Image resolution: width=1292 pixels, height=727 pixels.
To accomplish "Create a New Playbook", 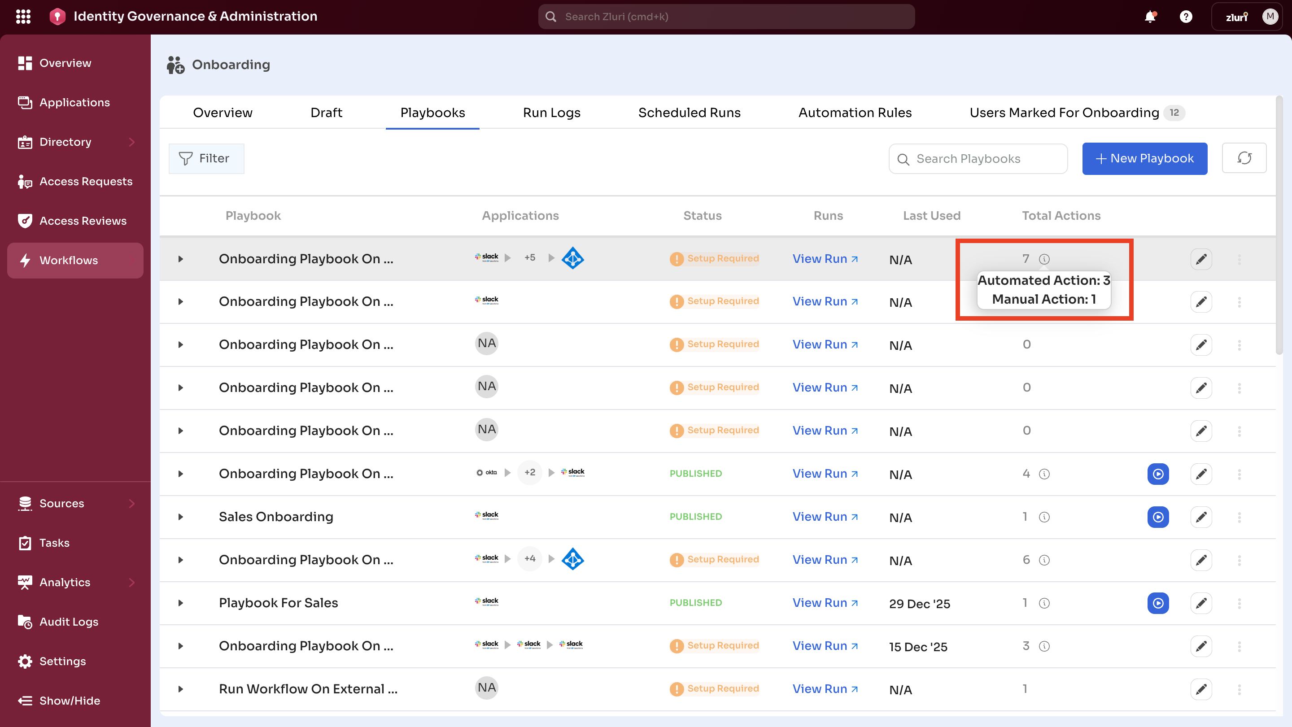I will click(1144, 158).
